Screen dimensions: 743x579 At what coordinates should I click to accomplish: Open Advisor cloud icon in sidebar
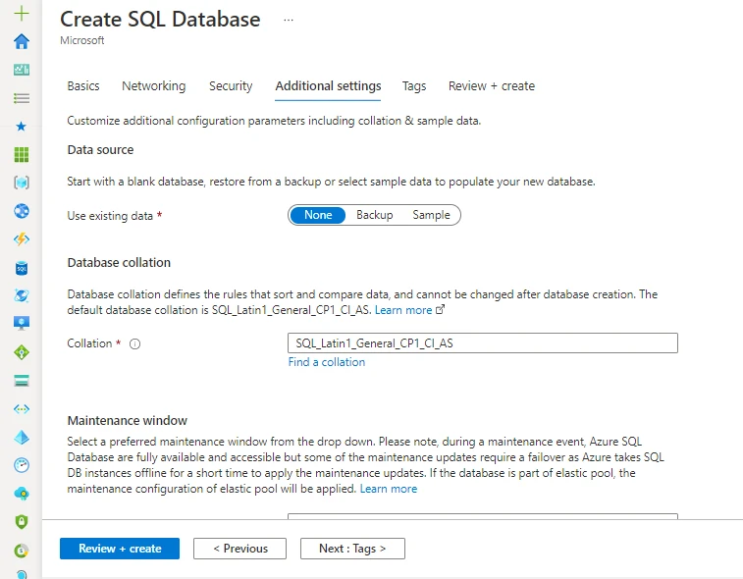[22, 494]
